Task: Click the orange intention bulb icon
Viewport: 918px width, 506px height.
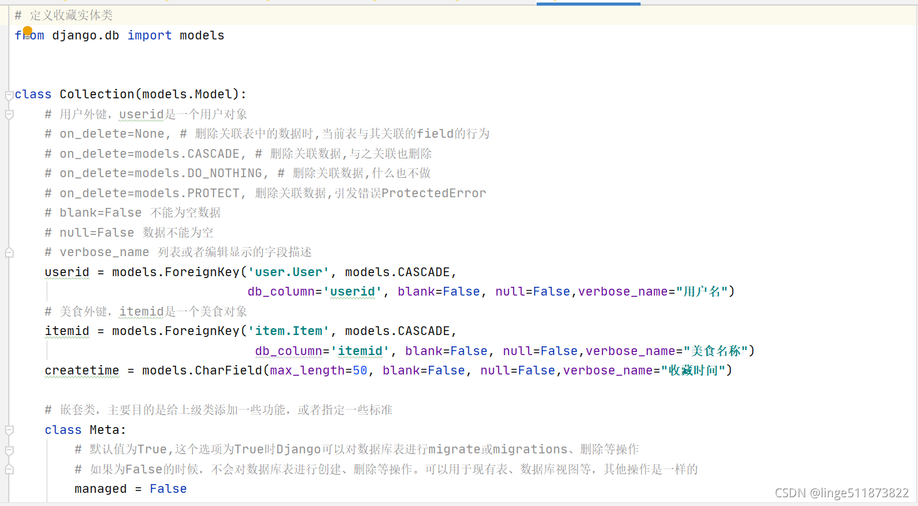Action: [x=28, y=31]
